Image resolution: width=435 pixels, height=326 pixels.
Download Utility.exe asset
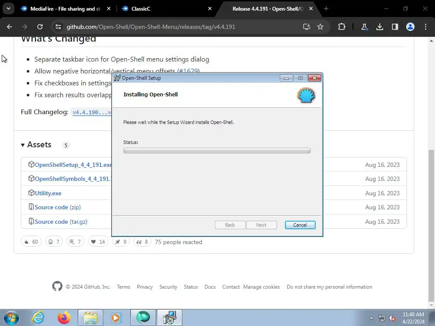tap(48, 193)
